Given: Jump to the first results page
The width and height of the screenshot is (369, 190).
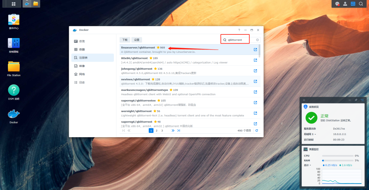Looking at the screenshot, I should 124,130.
